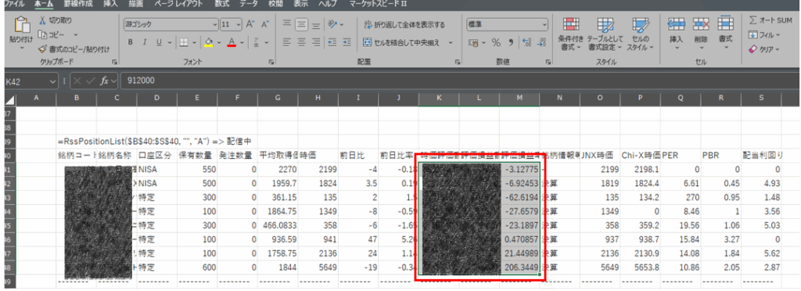Screen dimensions: 801x291
Task: Toggle center text horizontally
Action: tap(301, 42)
